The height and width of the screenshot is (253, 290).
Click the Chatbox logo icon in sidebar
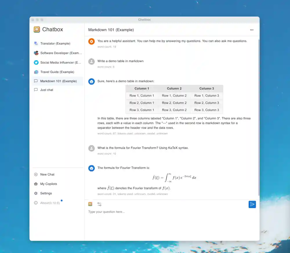pos(37,29)
